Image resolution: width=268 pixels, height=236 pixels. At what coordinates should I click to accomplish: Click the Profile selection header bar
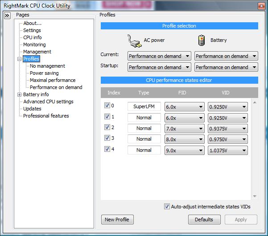tap(179, 26)
